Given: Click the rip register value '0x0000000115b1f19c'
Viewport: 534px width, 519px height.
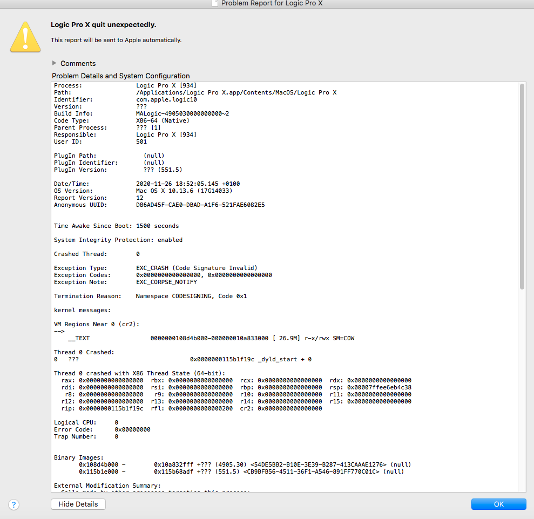Looking at the screenshot, I should [111, 408].
